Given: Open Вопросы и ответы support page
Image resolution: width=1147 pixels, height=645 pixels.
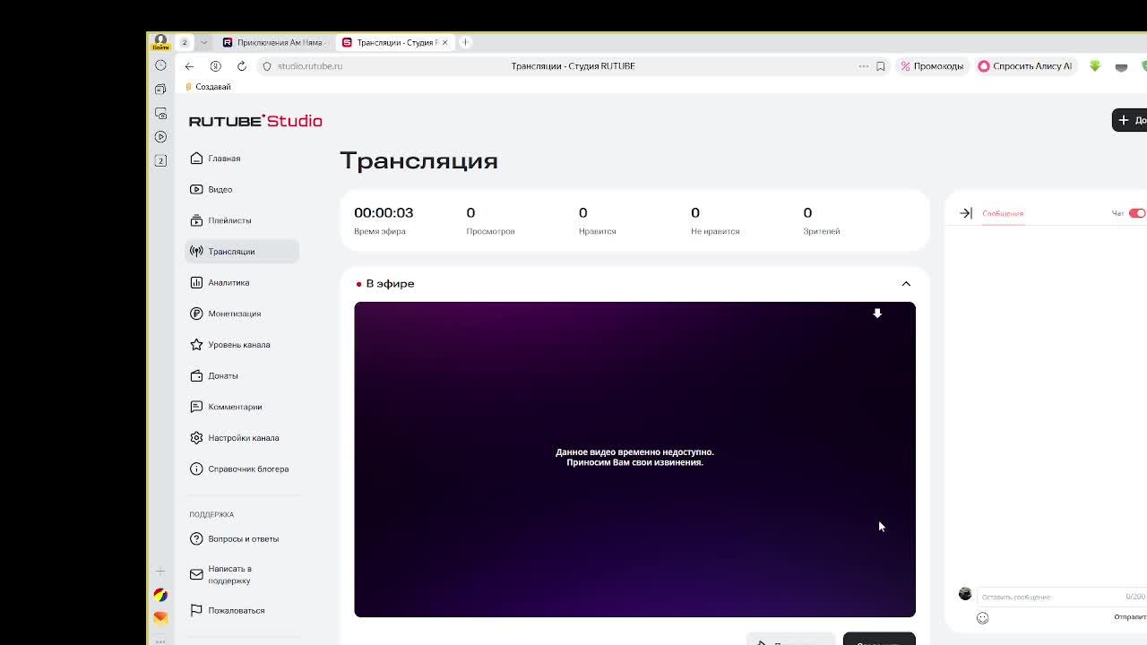Looking at the screenshot, I should tap(243, 538).
